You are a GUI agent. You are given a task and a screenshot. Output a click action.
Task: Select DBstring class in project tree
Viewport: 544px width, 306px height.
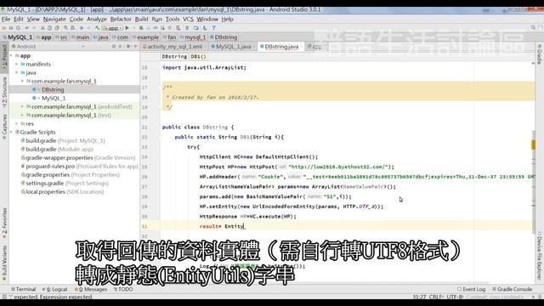(x=53, y=89)
